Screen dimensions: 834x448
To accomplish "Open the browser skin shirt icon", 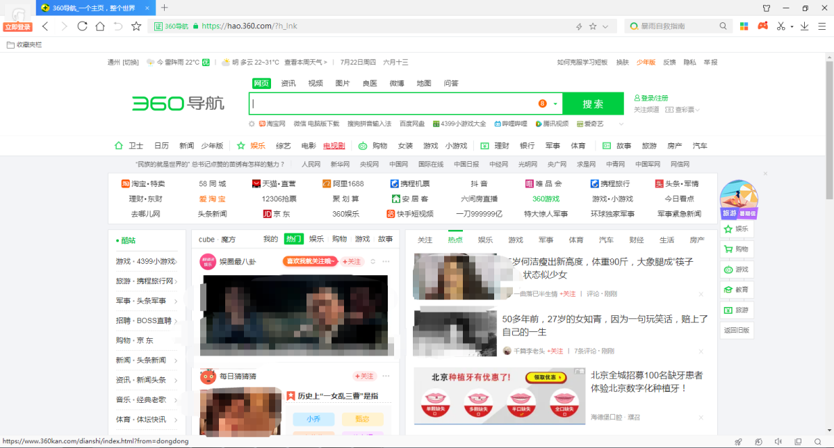I will (x=767, y=8).
